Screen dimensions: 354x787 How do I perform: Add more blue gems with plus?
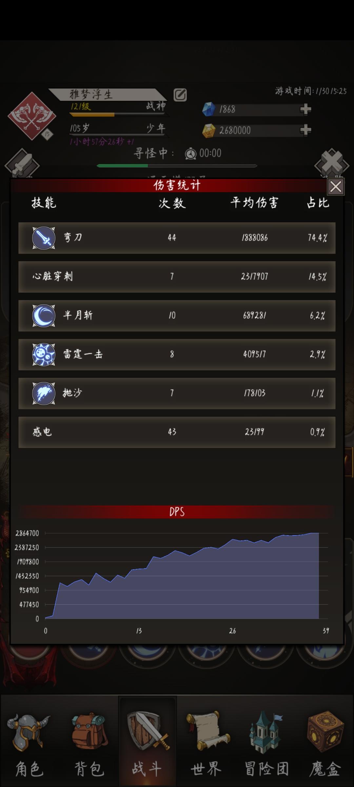[305, 109]
